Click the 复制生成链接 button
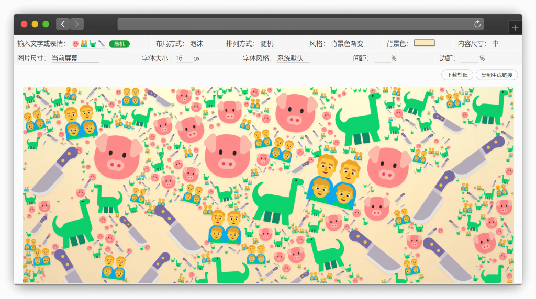The width and height of the screenshot is (536, 299). [497, 75]
